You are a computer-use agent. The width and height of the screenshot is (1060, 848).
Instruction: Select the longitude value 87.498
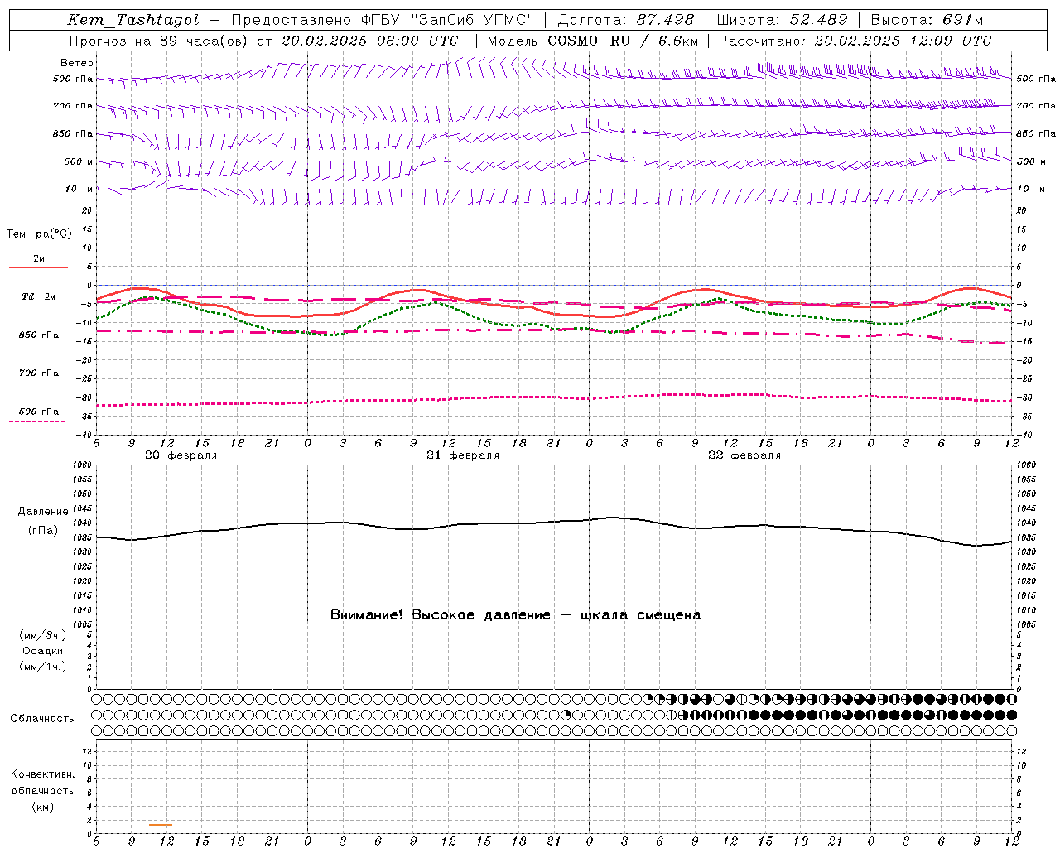667,20
